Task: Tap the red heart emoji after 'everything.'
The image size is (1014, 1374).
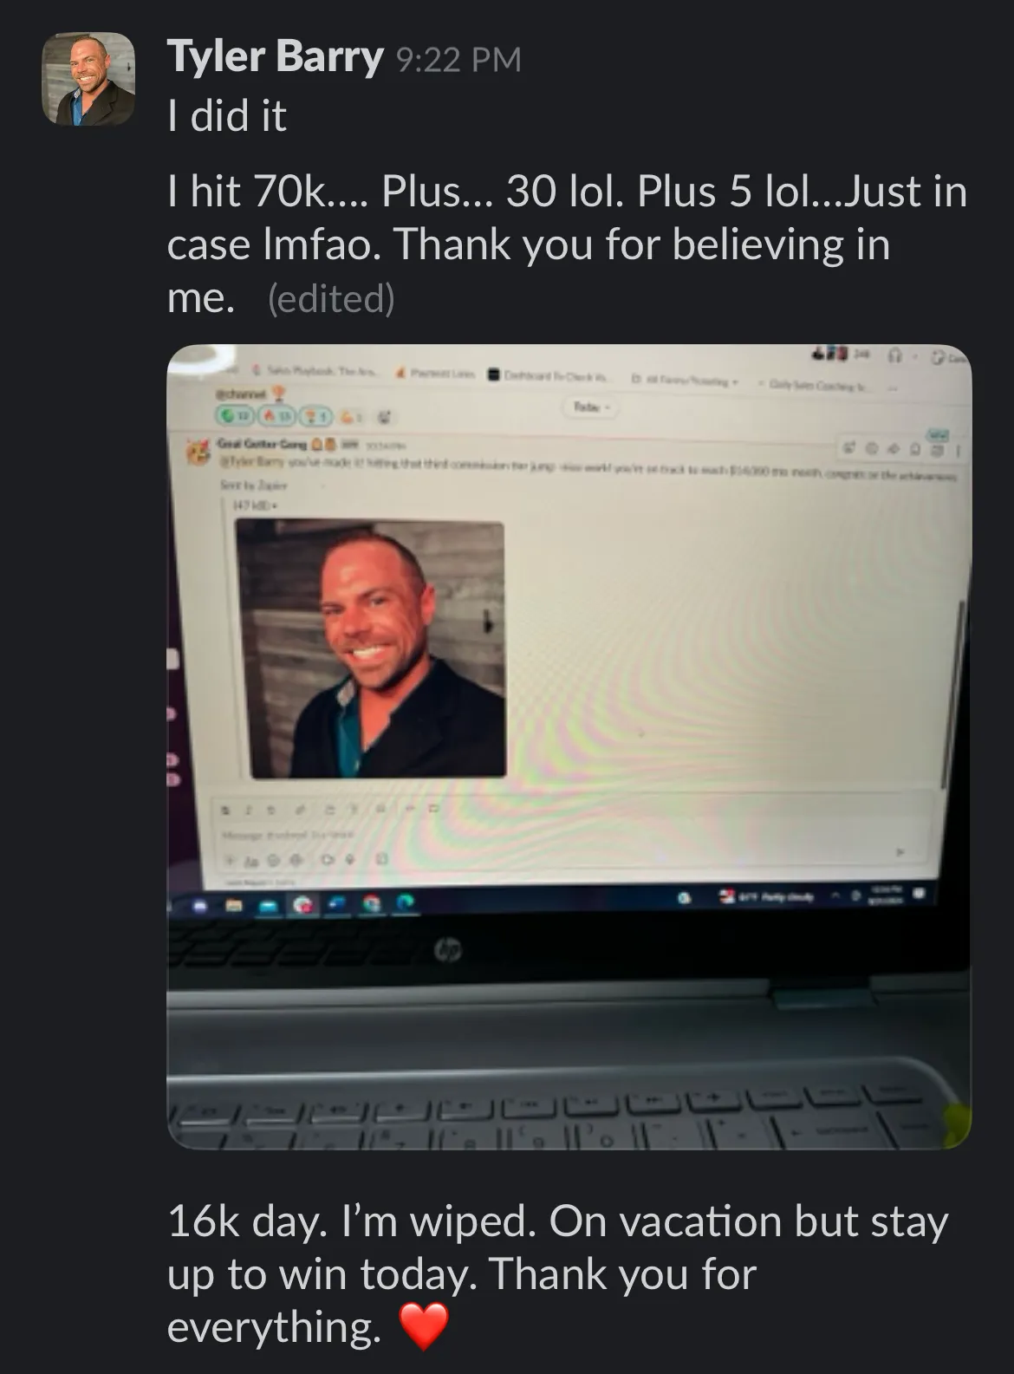Action: 424,1327
